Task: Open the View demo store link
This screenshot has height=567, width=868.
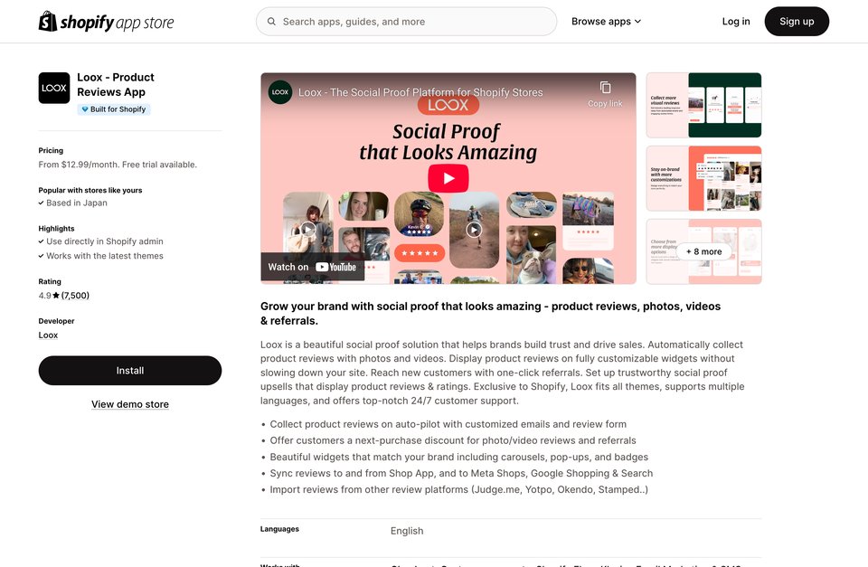Action: point(130,404)
